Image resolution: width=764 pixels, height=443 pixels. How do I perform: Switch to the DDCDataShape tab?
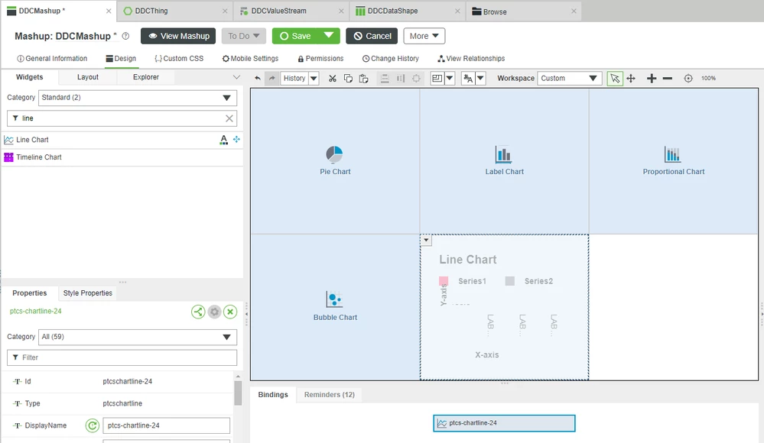(x=408, y=11)
